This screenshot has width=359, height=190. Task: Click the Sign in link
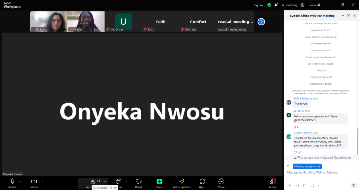258,5
